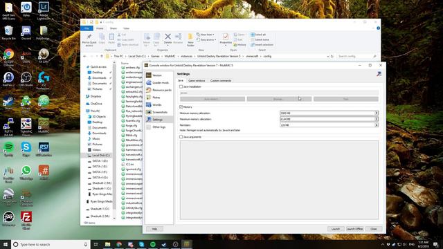This screenshot has width=443, height=249.
Task: Switch to the Custom commands tab
Action: coord(221,81)
